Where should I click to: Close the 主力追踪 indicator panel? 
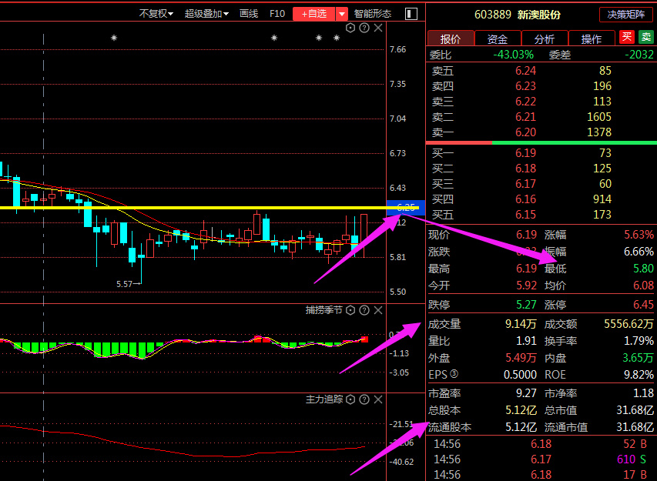point(377,400)
